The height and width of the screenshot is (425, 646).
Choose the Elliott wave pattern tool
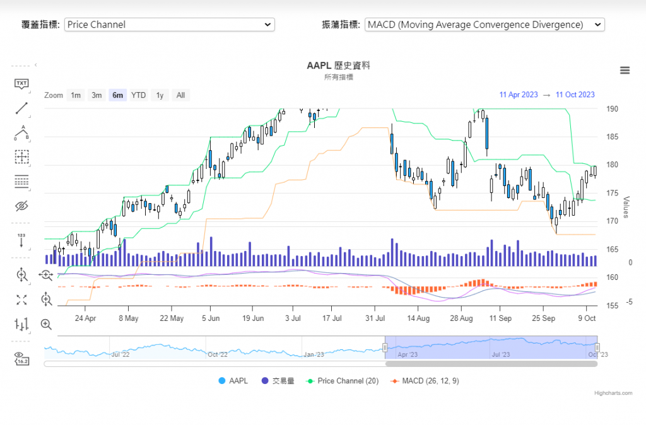[21, 132]
